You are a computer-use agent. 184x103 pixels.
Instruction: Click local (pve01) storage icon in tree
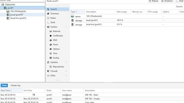click(8, 15)
